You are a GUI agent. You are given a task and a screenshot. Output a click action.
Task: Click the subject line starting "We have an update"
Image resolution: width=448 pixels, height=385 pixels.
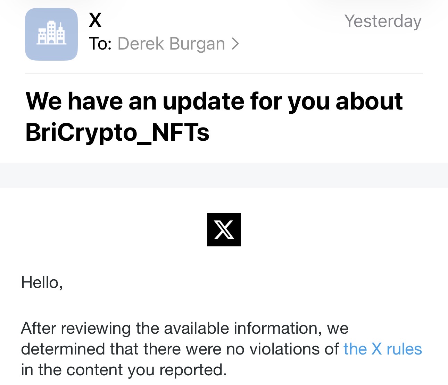[214, 102]
